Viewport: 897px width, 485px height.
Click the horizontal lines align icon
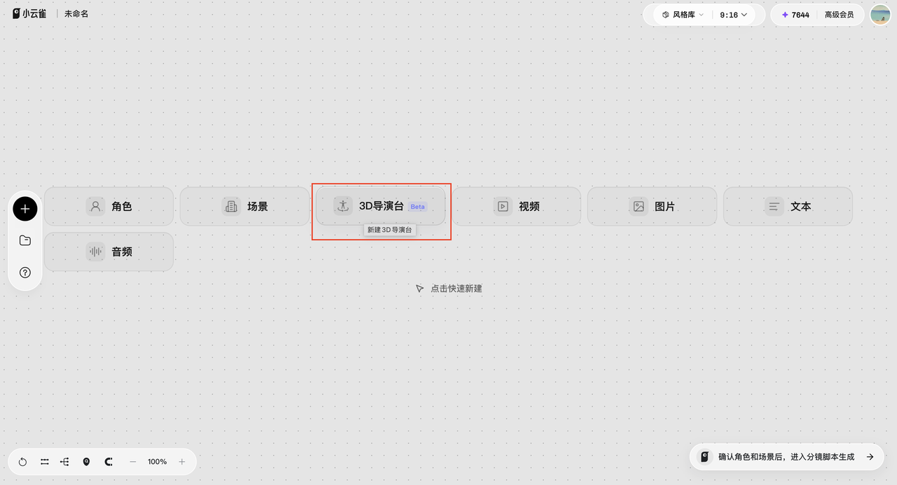tap(44, 462)
